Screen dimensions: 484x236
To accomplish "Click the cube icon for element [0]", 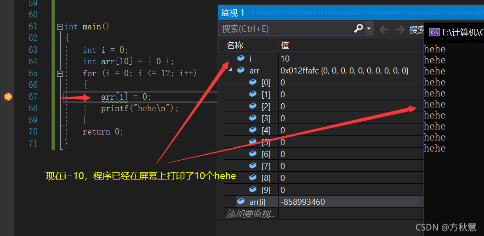I will 253,82.
